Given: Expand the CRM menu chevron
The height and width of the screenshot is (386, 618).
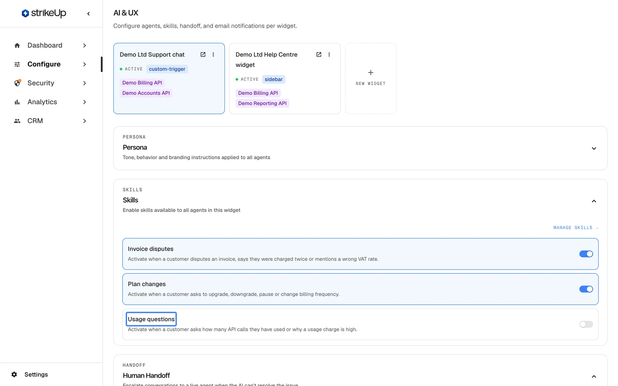Looking at the screenshot, I should point(84,121).
